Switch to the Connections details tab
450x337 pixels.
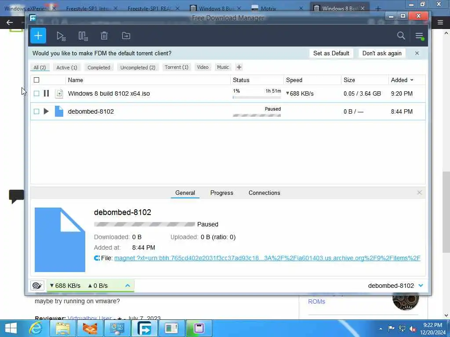(264, 193)
